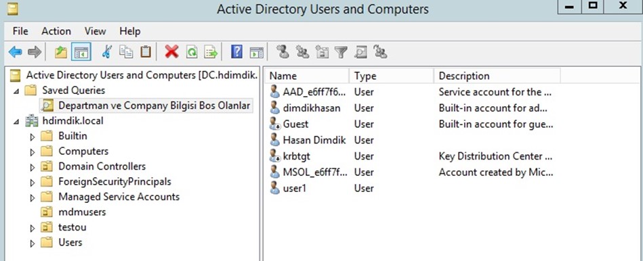The image size is (643, 261).
Task: Click the Back arrow toolbar icon
Action: 15,52
